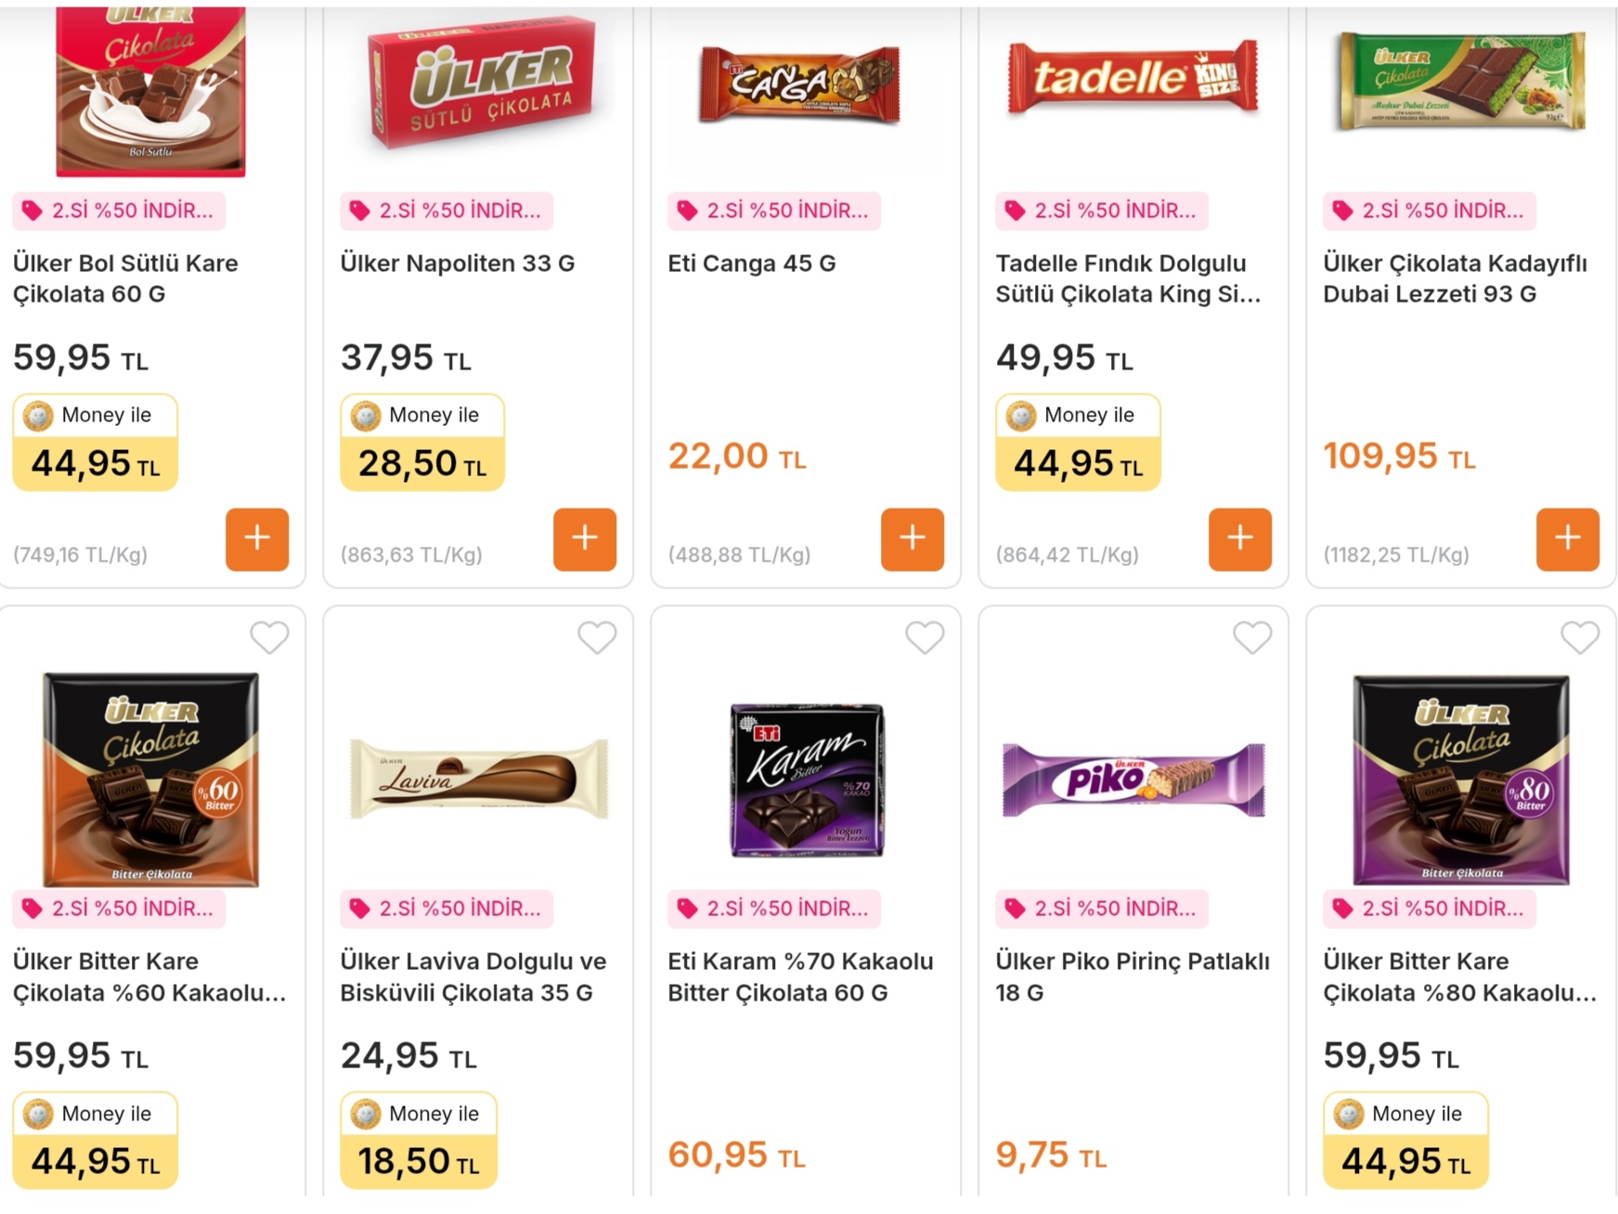
Task: Favorite Ülker Bitter %80 Kakaolu chocolate
Action: coord(1580,638)
